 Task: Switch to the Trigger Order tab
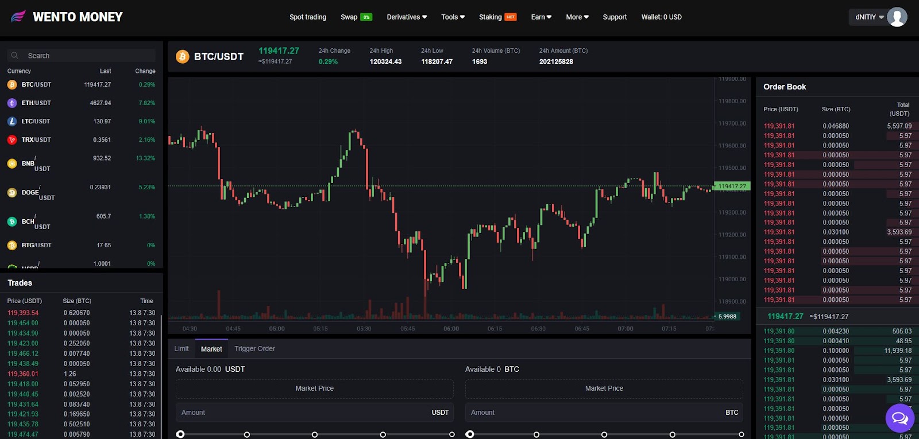coord(254,349)
